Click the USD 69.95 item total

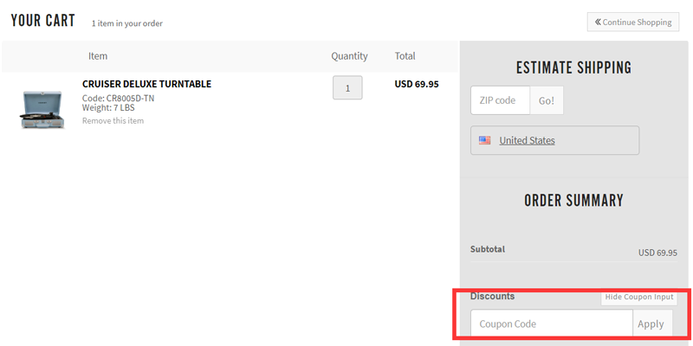417,84
